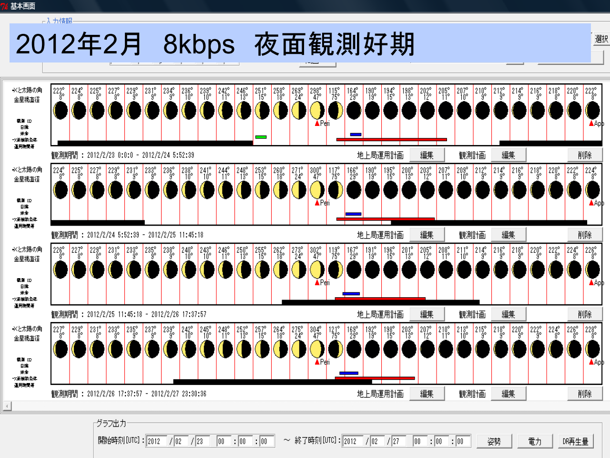Click half-lit moon icon under 253° in 2/24 row
The image size is (610, 458).
point(262,190)
